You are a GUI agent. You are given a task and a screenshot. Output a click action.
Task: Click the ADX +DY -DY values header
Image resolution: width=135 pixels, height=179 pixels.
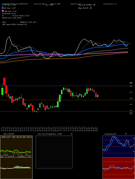click(16, 137)
